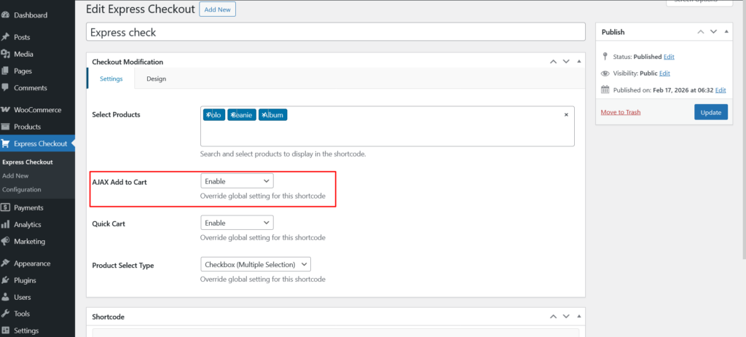This screenshot has width=746, height=337.
Task: Switch to the Design tab
Action: pyautogui.click(x=156, y=79)
